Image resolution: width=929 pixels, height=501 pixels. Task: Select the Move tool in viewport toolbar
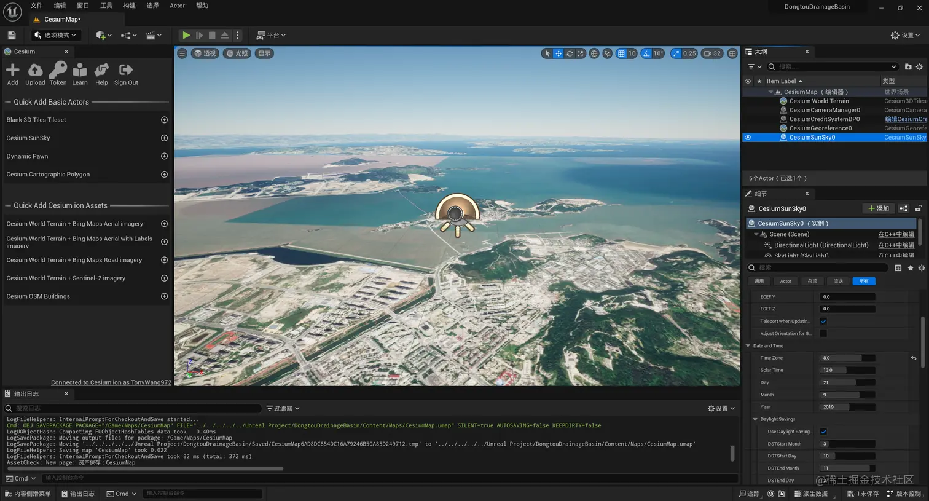(x=558, y=53)
